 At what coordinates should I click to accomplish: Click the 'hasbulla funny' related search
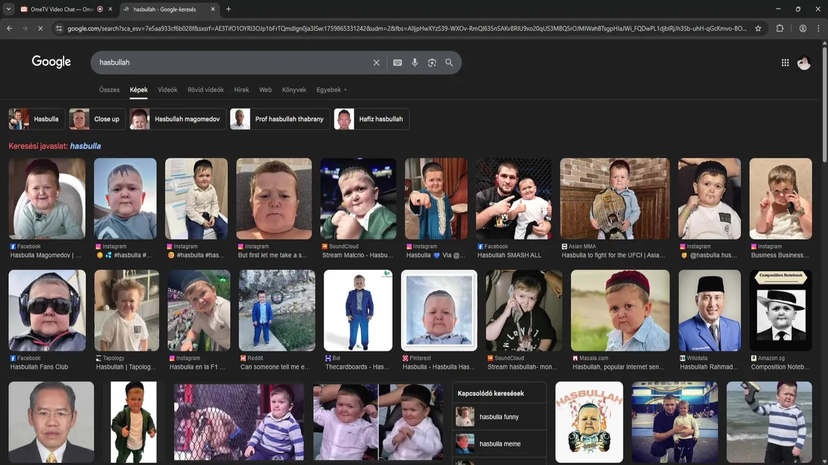(499, 417)
